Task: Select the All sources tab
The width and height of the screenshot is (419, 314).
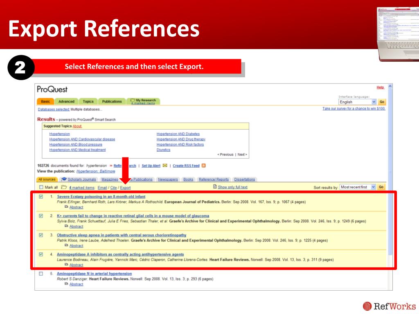Action: click(47, 179)
